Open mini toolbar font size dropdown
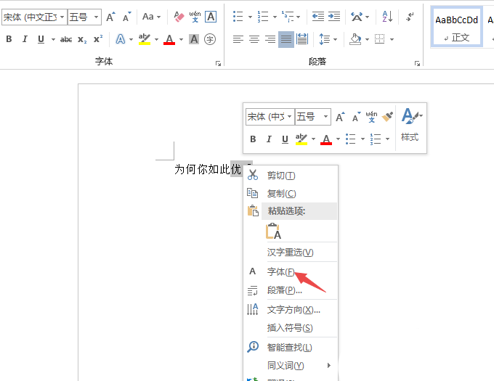The image size is (494, 381). [325, 117]
